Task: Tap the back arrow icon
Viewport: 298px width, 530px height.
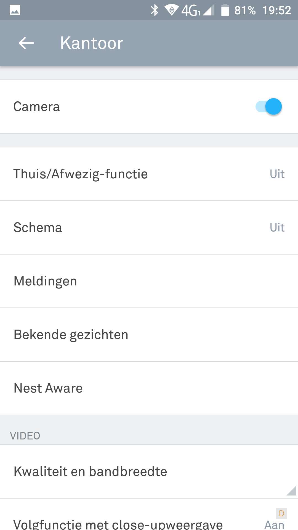Action: [x=26, y=43]
